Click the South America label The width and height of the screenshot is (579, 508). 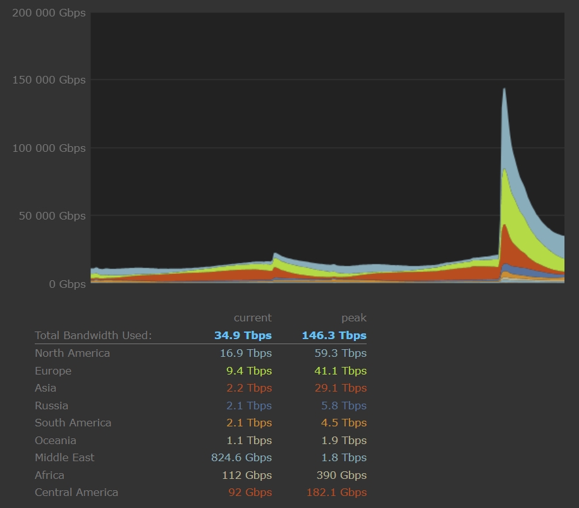point(73,423)
